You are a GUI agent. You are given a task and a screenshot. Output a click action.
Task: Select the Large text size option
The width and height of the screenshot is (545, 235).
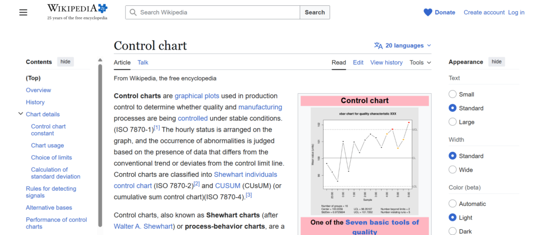coord(453,122)
